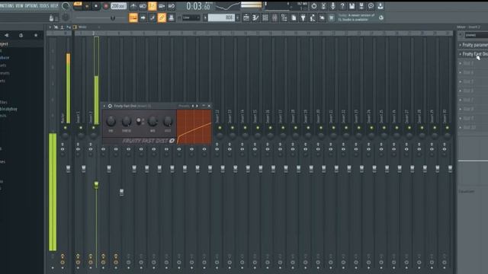The height and width of the screenshot is (274, 488).
Task: Mute the Insert 1 track green light
Action: click(81, 128)
